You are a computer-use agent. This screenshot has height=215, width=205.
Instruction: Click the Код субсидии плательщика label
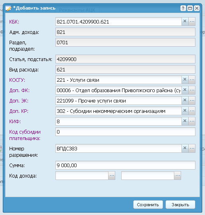point(25,135)
